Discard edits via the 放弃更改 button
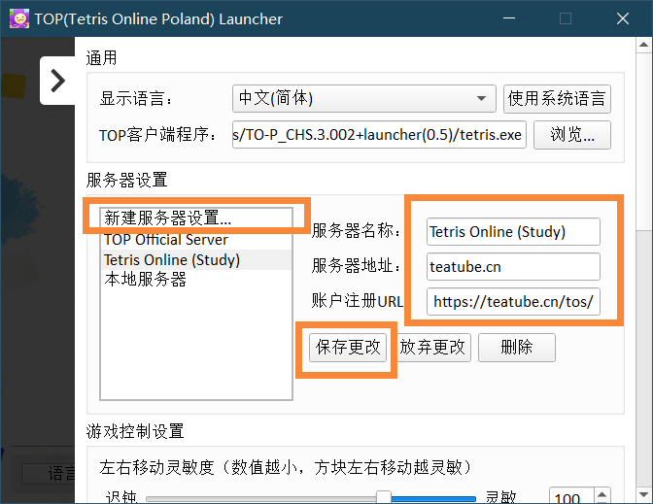This screenshot has height=504, width=653. point(433,348)
